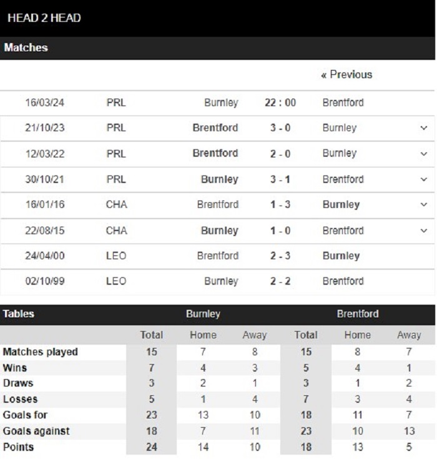Click the HEAD 2 HEAD title
The height and width of the screenshot is (459, 437).
tap(44, 18)
